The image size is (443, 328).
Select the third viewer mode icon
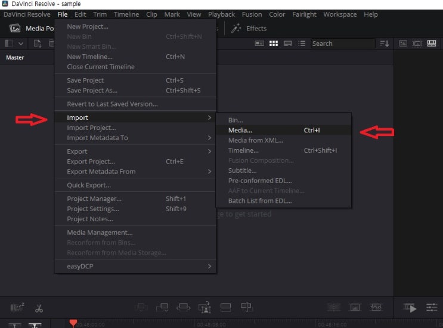tap(432, 43)
